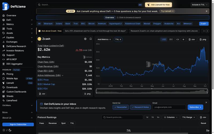
Task: Select the All chains tab
Action: [39, 24]
